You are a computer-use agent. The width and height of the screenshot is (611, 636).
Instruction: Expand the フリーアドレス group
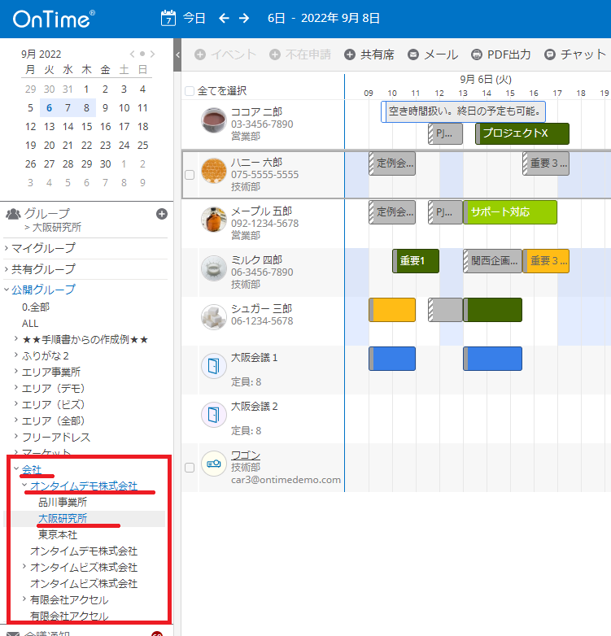pos(15,437)
